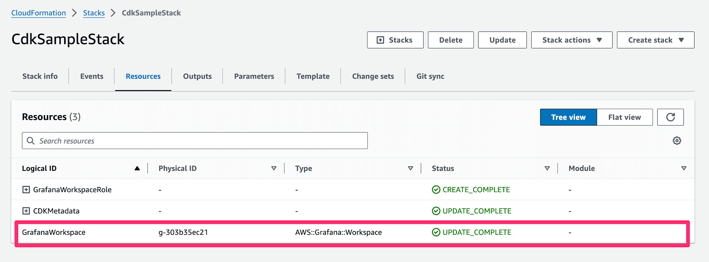Viewport: 709px width, 262px height.
Task: Click the GrafanaWorkspace logical ID
Action: coord(54,232)
